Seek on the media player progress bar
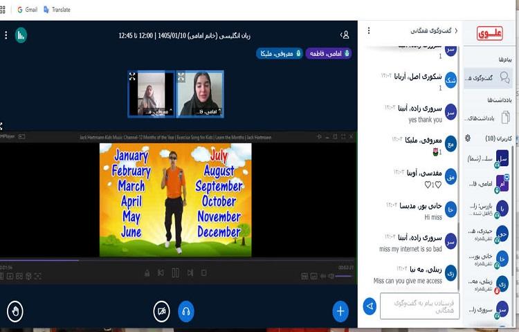The image size is (519, 332). point(177,260)
